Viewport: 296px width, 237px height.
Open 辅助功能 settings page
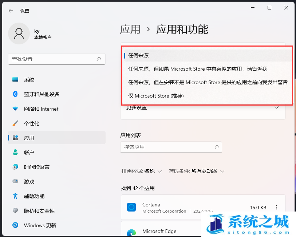pyautogui.click(x=34, y=196)
